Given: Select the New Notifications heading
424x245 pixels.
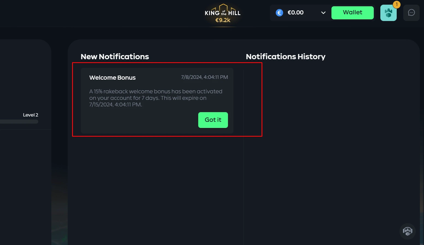Looking at the screenshot, I should [x=115, y=56].
